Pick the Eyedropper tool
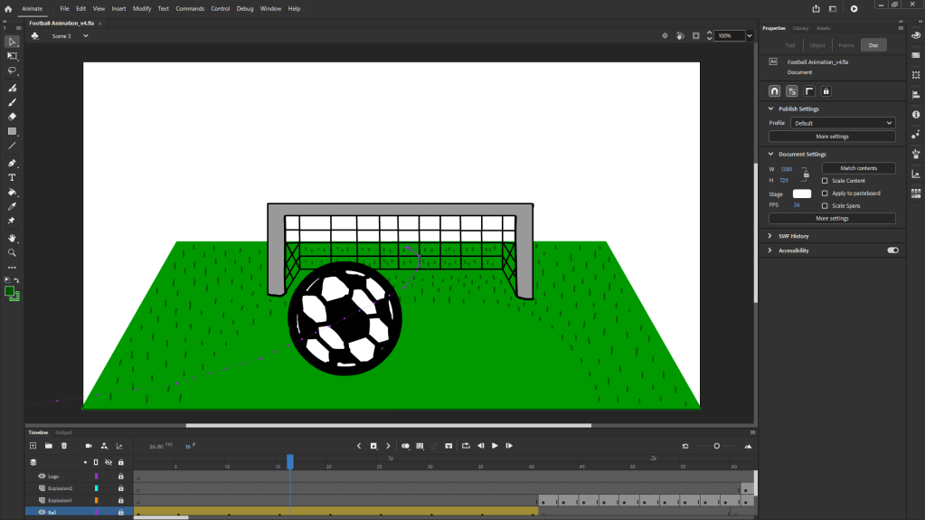This screenshot has width=925, height=520. (13, 206)
